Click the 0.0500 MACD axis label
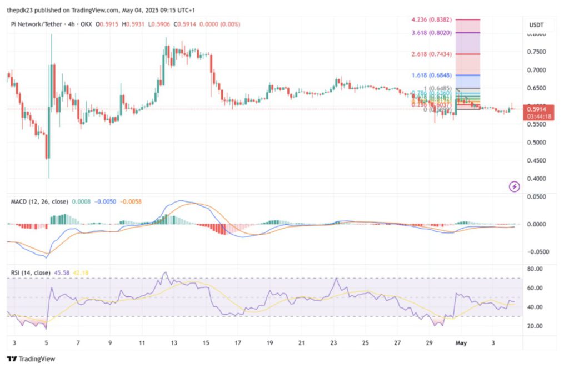Image resolution: width=569 pixels, height=369 pixels. pos(536,197)
